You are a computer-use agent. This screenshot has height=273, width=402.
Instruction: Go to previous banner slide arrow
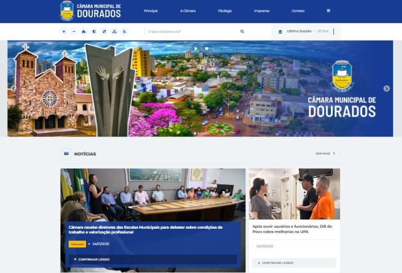tap(13, 89)
